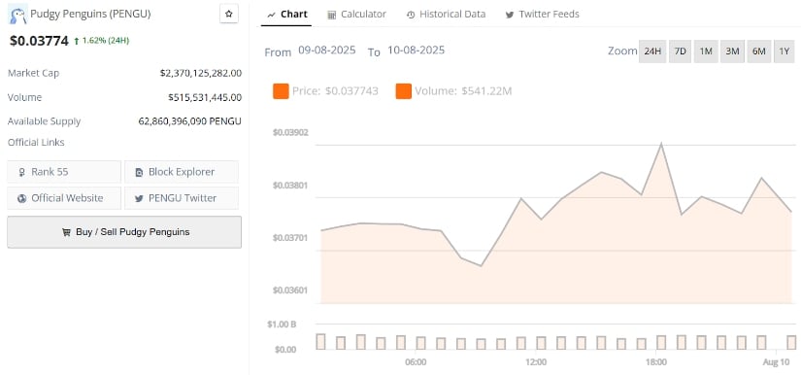Click the last volume bar near Aug 10

pos(792,342)
